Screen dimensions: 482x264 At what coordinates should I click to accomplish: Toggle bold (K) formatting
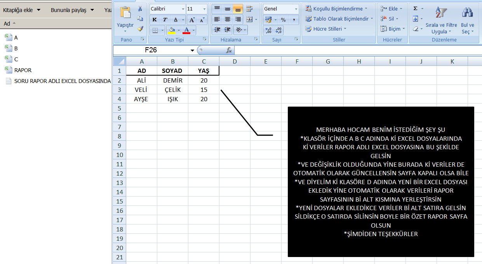point(155,19)
